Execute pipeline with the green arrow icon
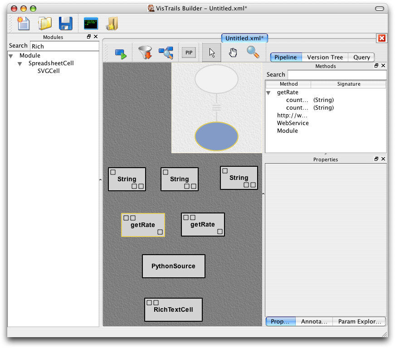The image size is (395, 348). tap(120, 53)
